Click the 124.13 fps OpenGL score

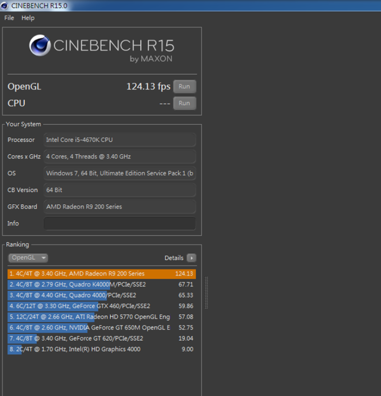tap(148, 87)
